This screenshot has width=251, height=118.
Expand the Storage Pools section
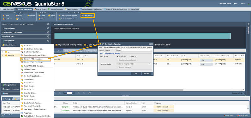click(48, 41)
